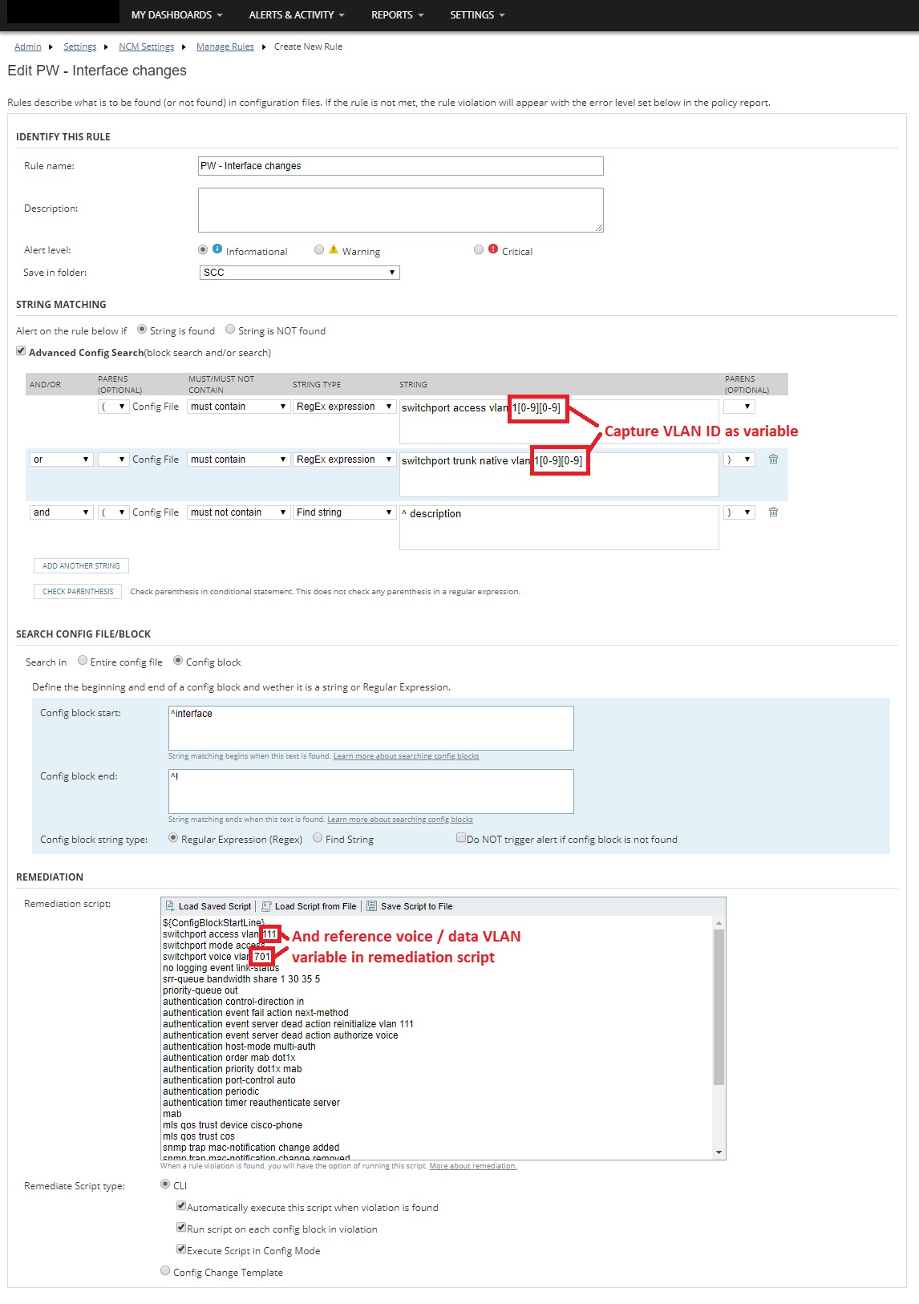This screenshot has width=919, height=1304.
Task: Toggle 'Automatically execute this script' checkbox
Action: tap(181, 1206)
